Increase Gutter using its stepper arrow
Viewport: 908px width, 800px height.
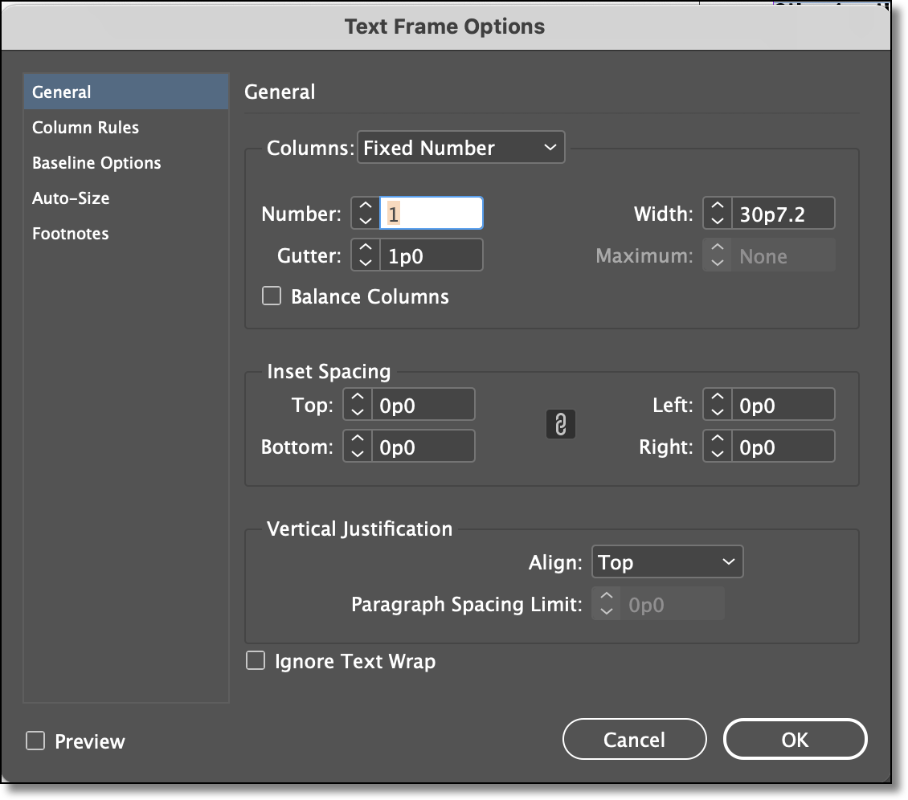pos(366,249)
